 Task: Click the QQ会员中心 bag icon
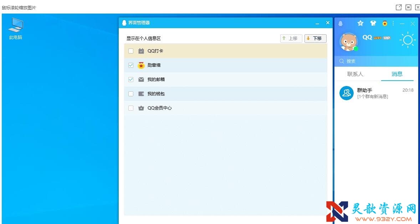click(x=141, y=108)
